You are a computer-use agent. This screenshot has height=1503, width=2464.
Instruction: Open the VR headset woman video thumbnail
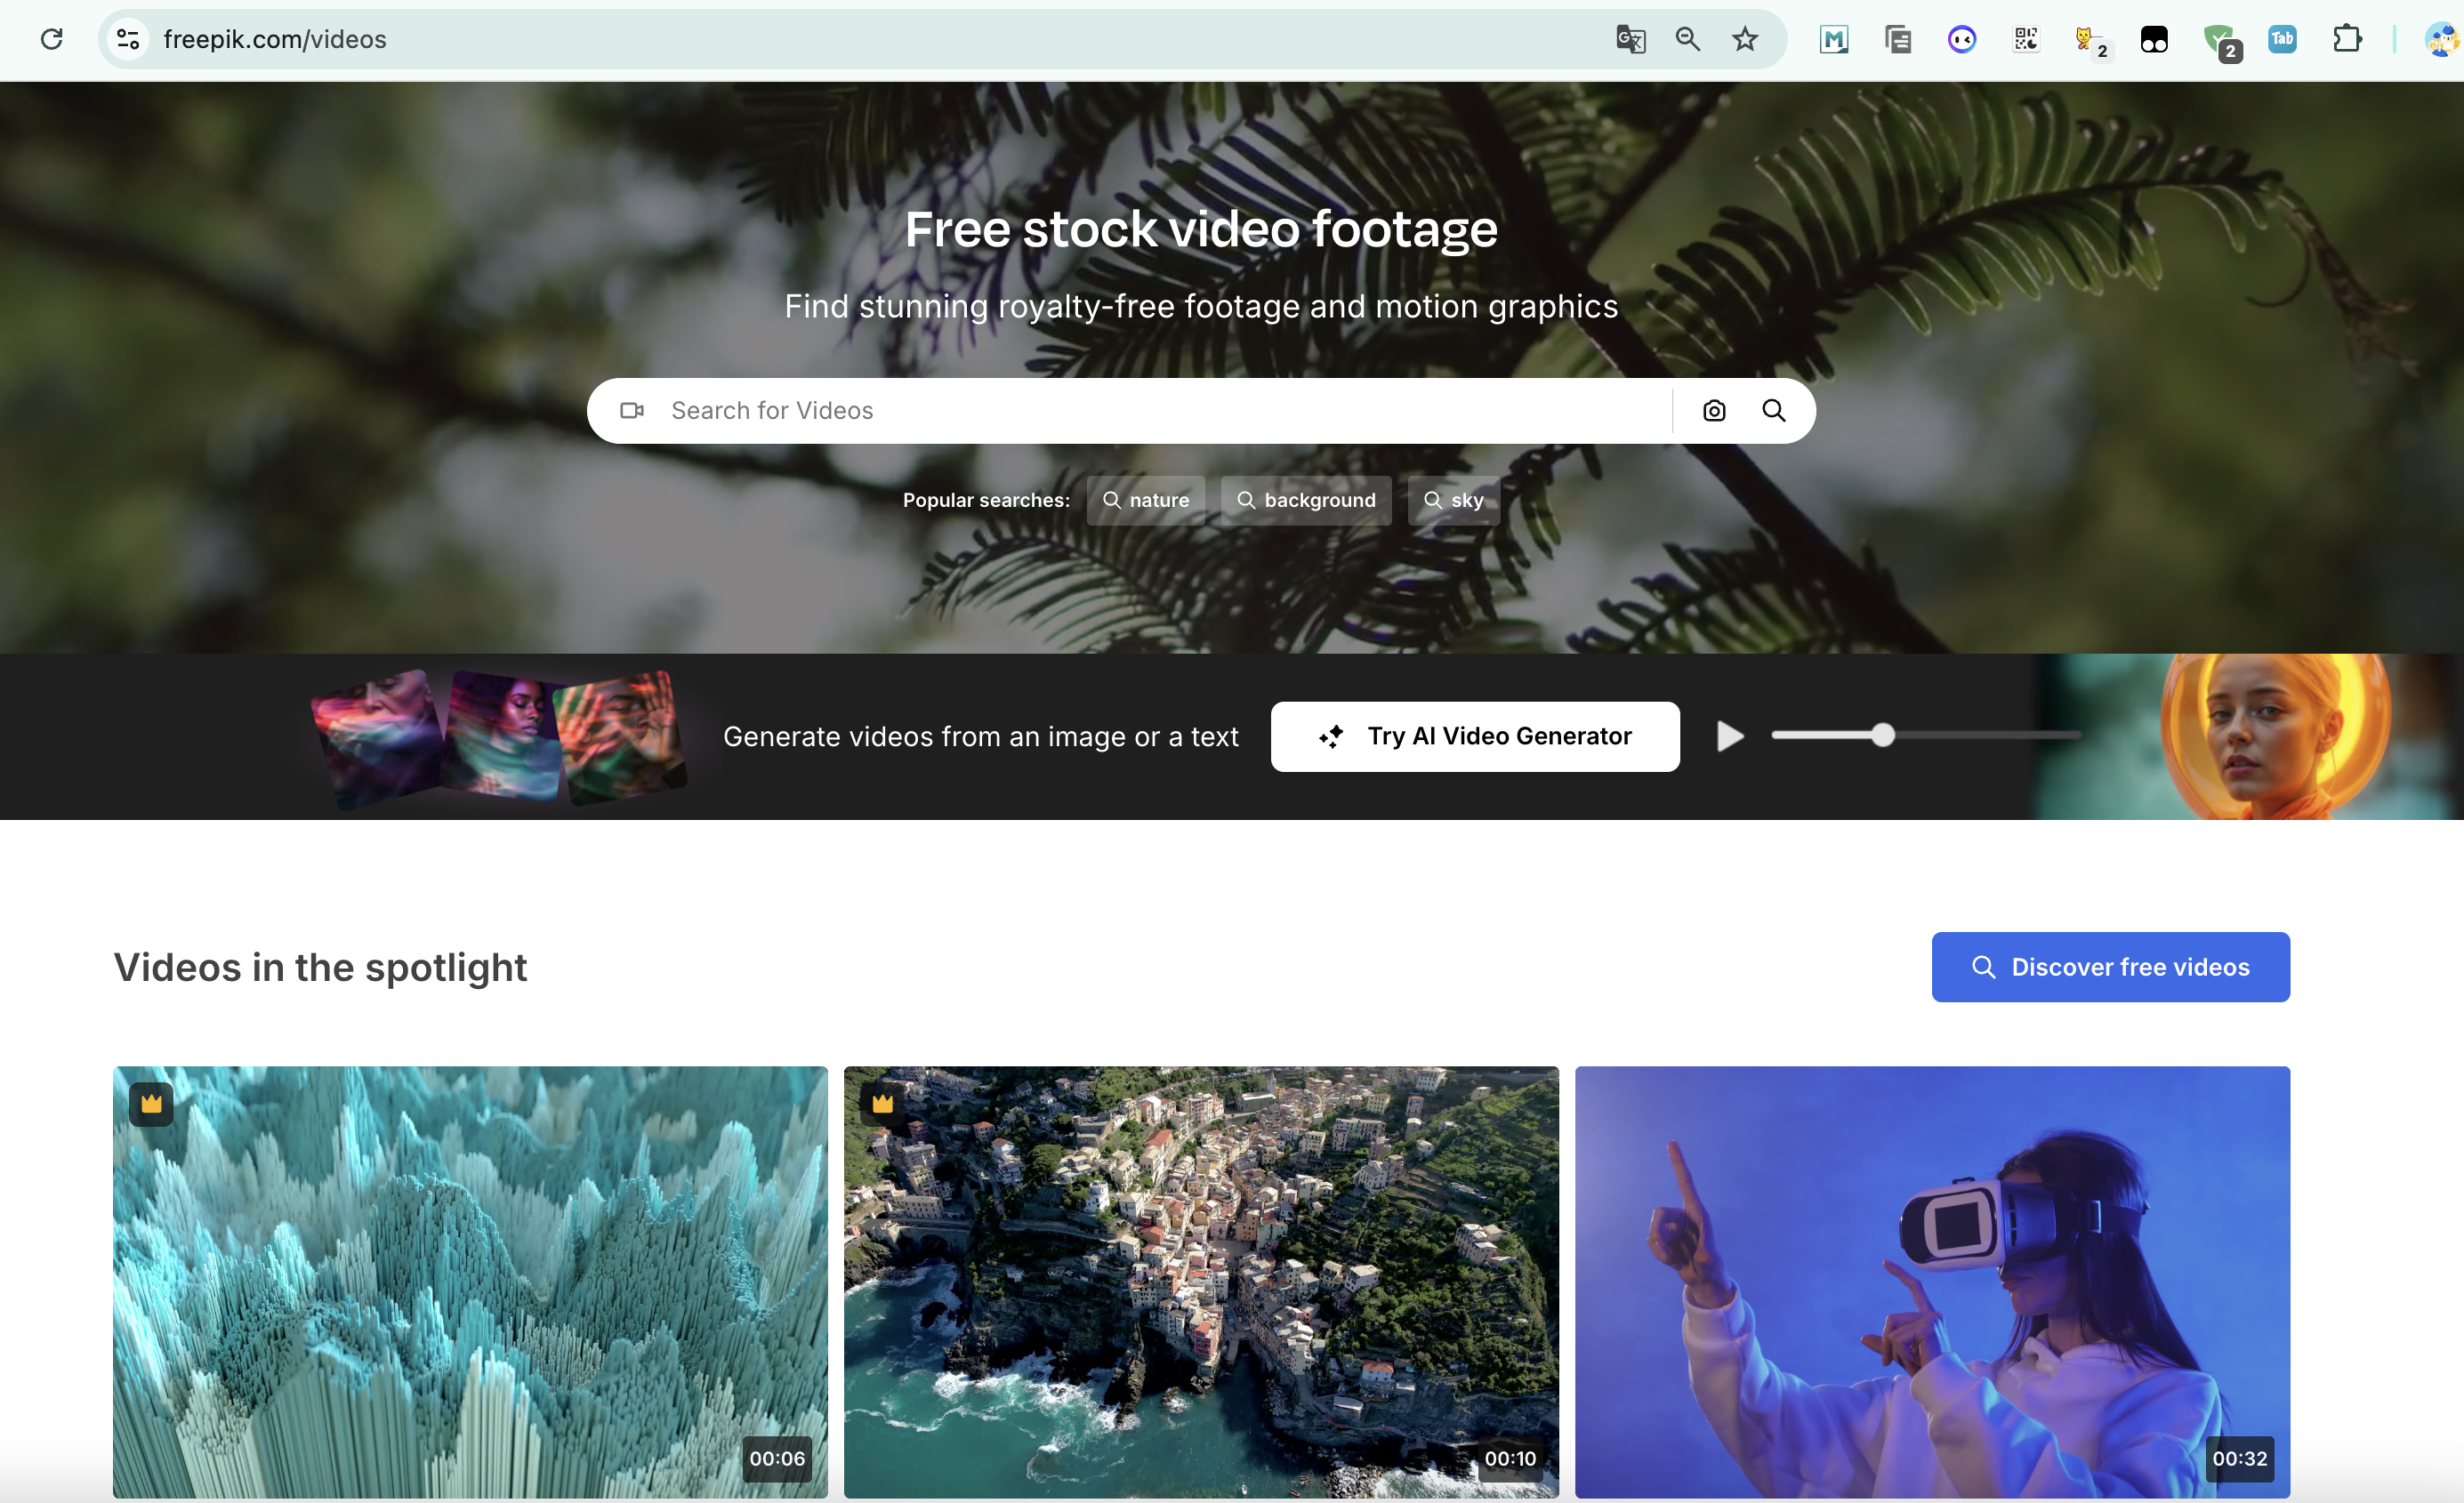click(1932, 1281)
